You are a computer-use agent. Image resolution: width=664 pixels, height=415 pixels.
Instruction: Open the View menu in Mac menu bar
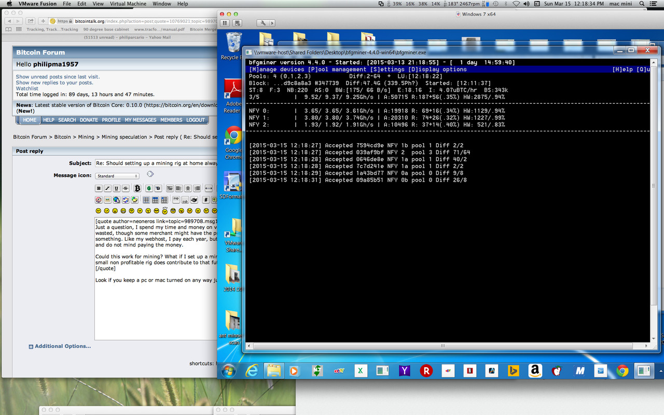pyautogui.click(x=98, y=4)
